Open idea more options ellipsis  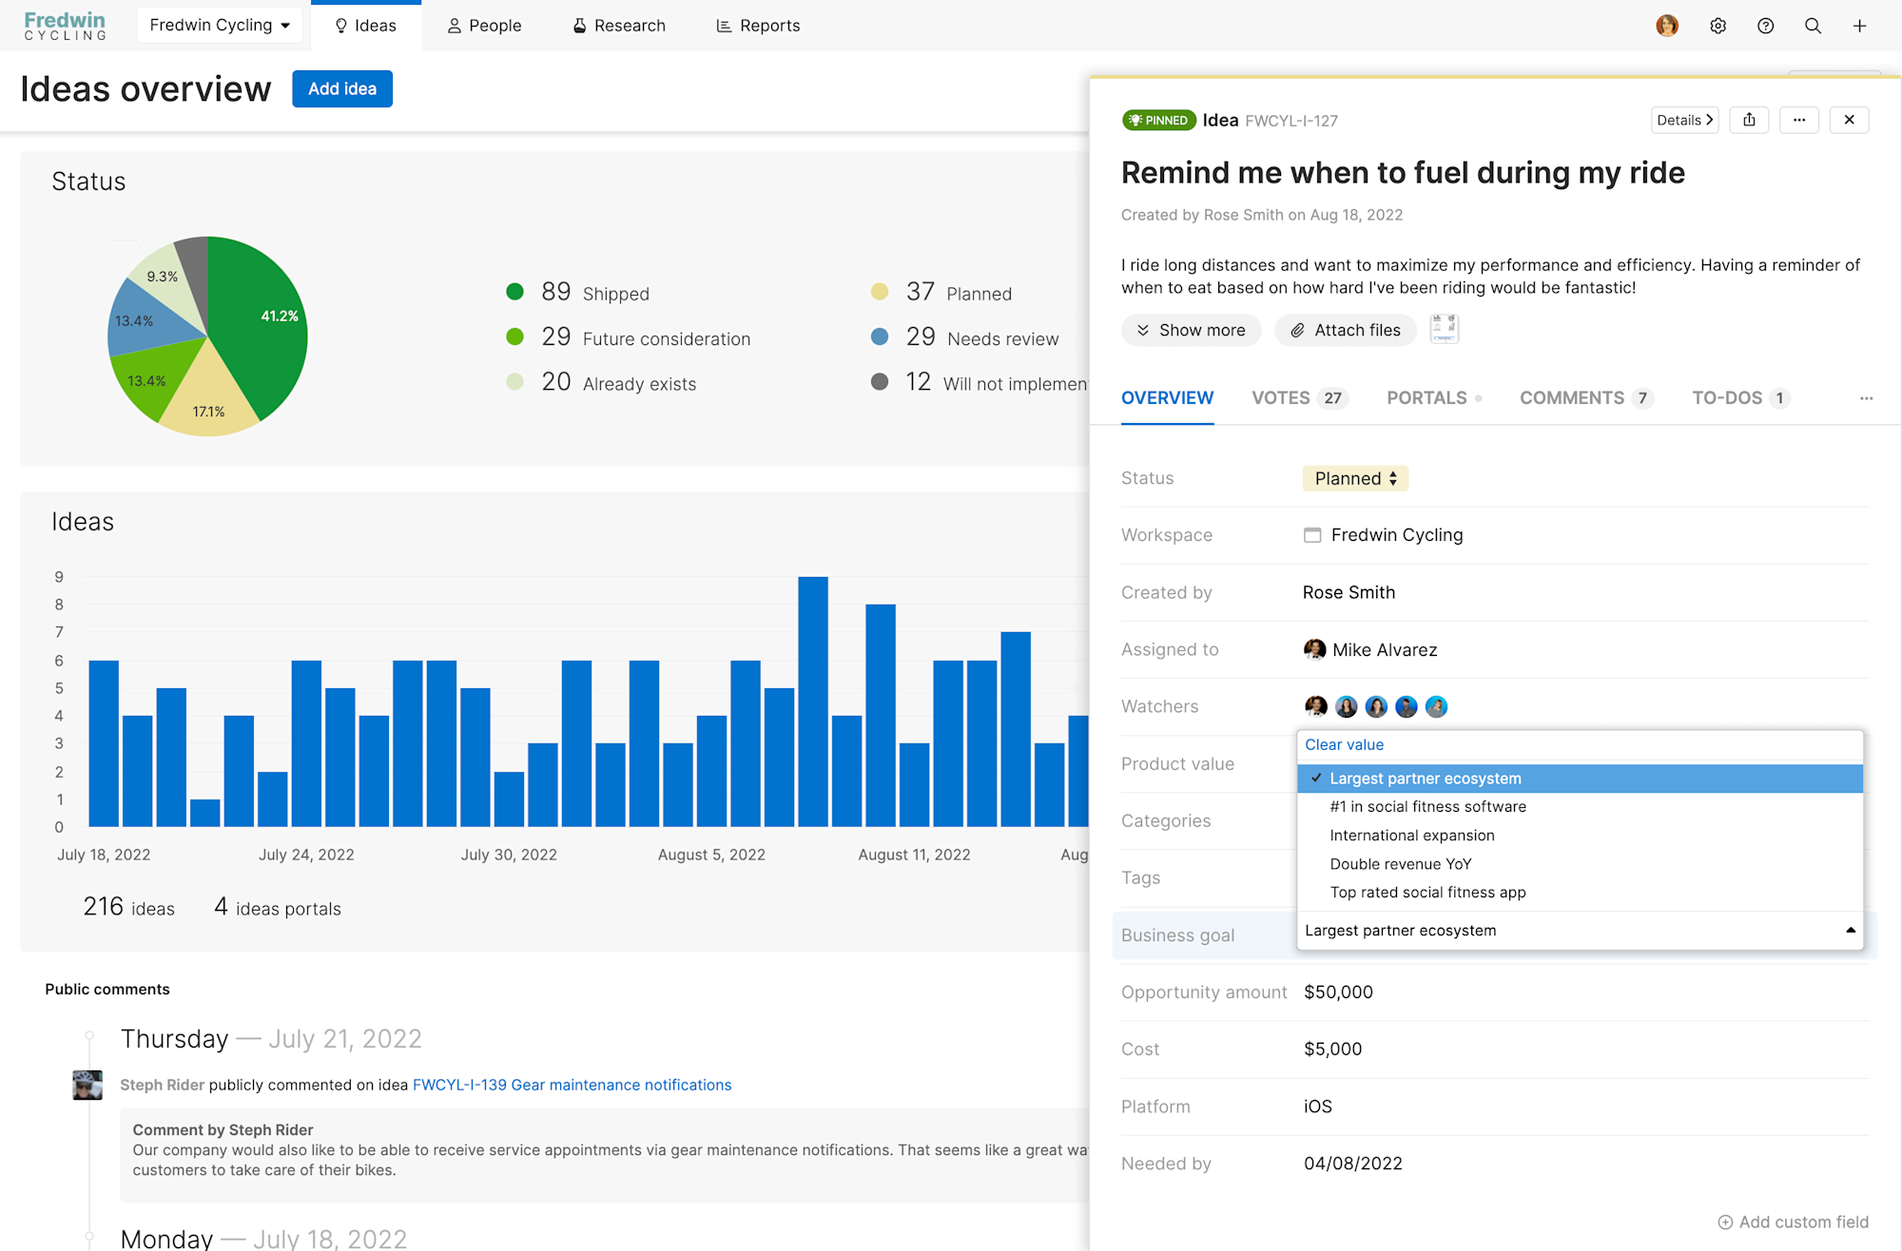pyautogui.click(x=1798, y=120)
